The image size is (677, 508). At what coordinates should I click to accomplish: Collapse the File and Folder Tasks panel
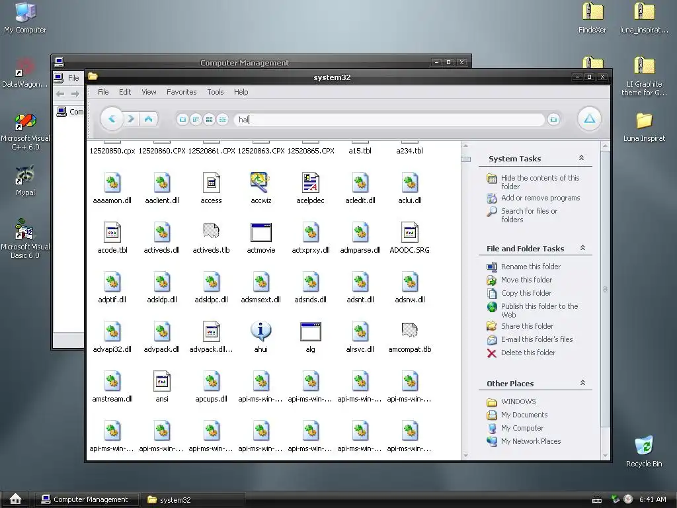pos(582,248)
